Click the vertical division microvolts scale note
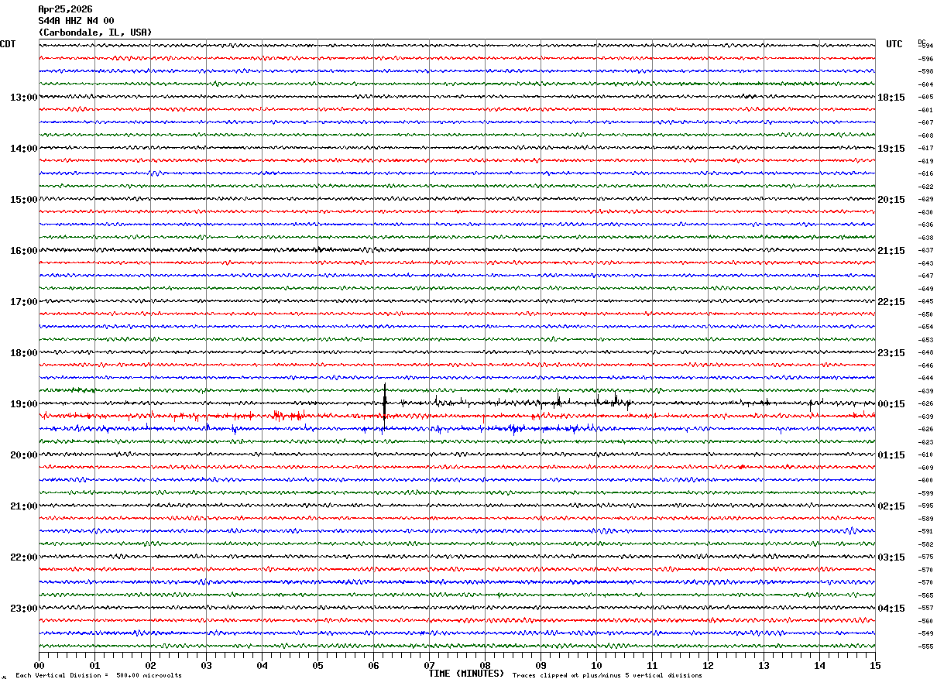The image size is (937, 686). 98,676
